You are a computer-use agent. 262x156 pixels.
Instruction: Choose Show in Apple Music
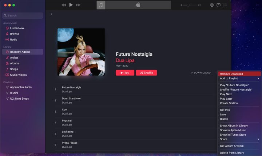[239, 130]
